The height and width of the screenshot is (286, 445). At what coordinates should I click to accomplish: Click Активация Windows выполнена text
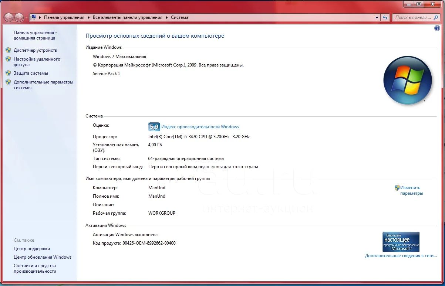(125, 235)
